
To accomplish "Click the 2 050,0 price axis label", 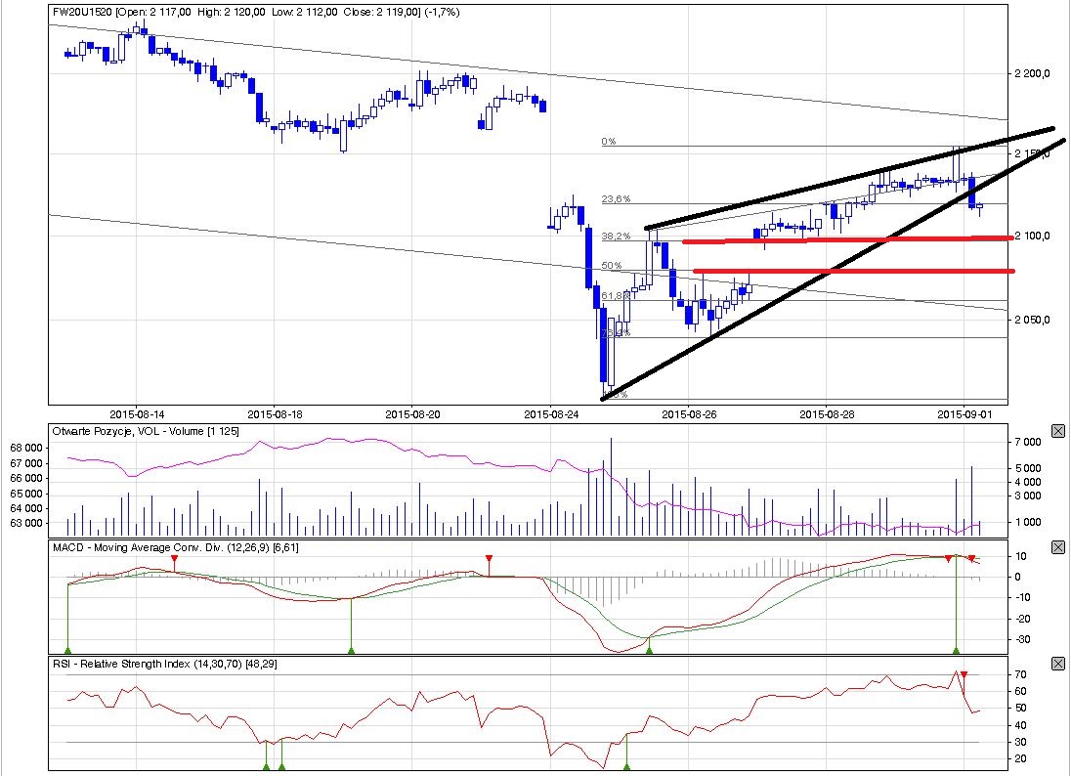I will tap(1032, 320).
